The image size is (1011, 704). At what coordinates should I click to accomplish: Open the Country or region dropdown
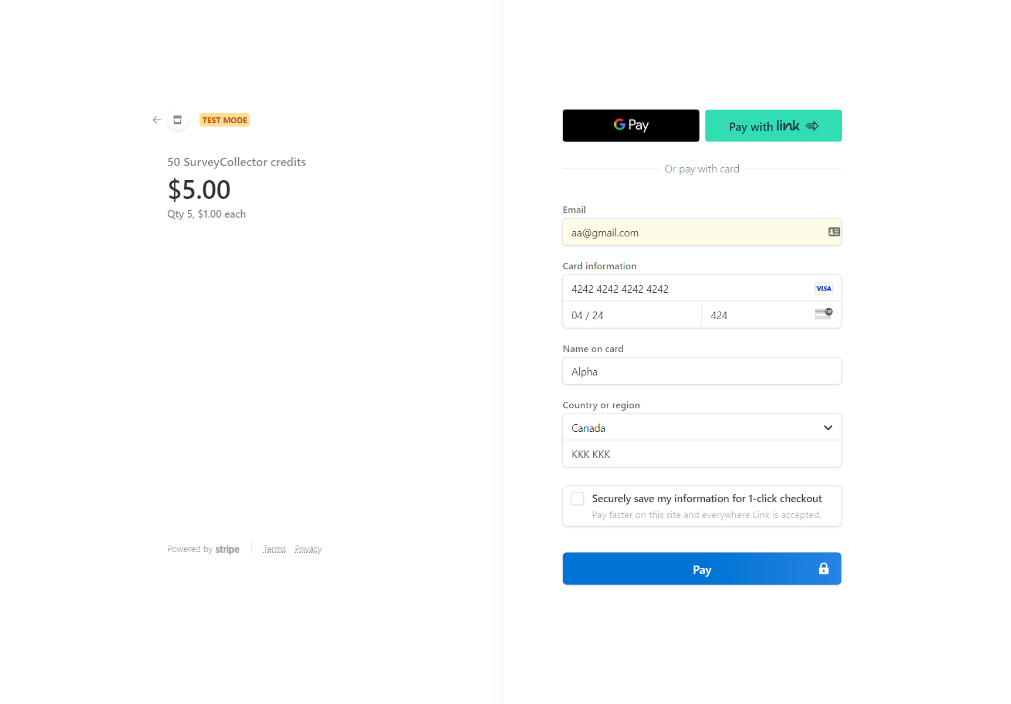click(692, 428)
